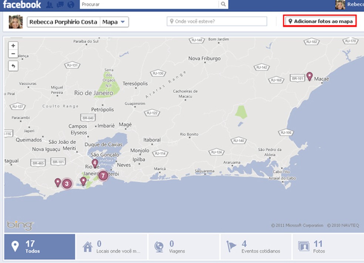Screen dimensions: 364x263
Task: Open the pin marker labeled 4
Action: pos(95,163)
